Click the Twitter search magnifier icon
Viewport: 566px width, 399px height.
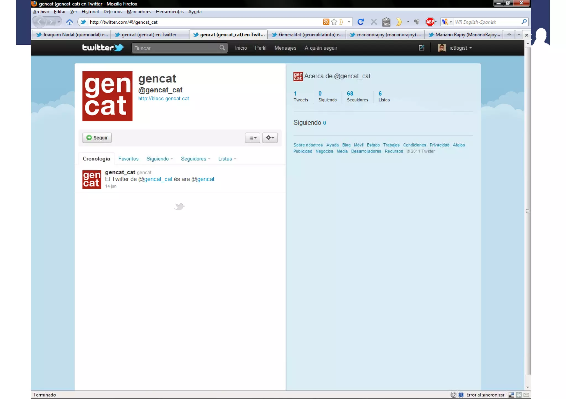point(222,48)
